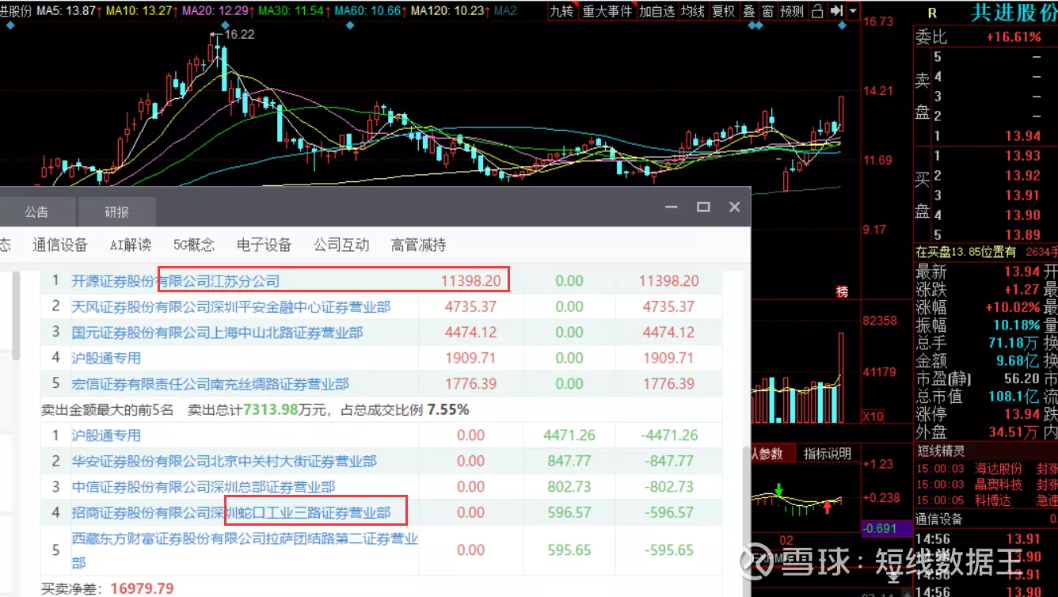
Task: Click the 指标说明 tab
Action: tap(827, 454)
